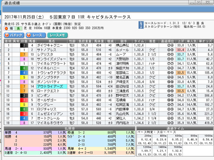Click frame color 2 for ダイワキャグニー
Viewport: 214px width, 160px height.
(x=24, y=45)
